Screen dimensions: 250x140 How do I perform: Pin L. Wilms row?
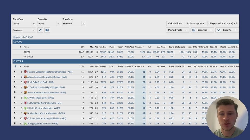[x=15, y=98]
